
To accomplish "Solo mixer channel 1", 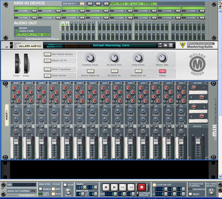I will [17, 126].
